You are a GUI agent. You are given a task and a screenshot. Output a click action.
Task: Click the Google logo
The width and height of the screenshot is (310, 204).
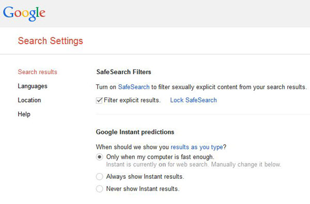[x=24, y=13]
